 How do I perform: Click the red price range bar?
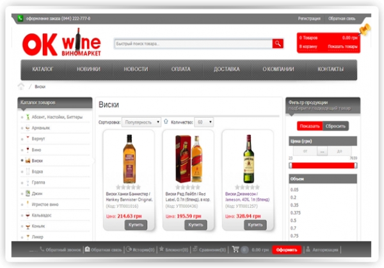323,166
